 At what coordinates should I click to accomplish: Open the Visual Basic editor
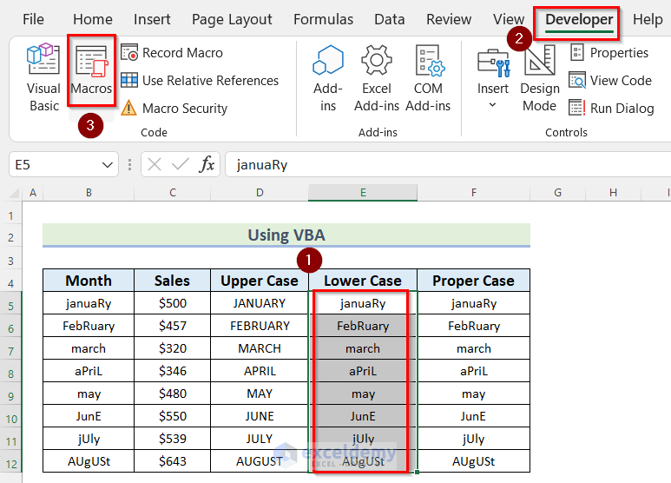click(x=43, y=78)
